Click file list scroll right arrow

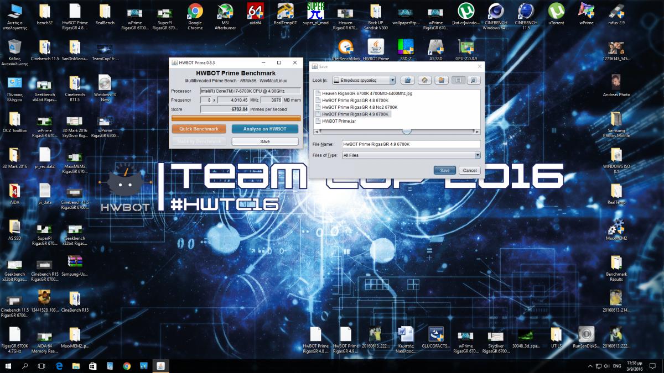coord(477,131)
